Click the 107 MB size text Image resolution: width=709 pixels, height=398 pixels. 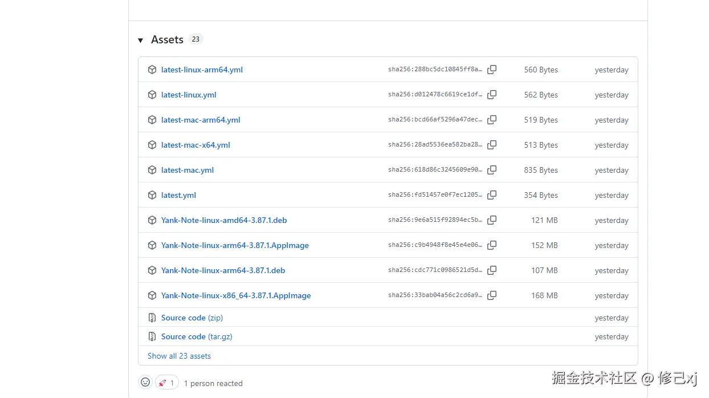point(544,270)
